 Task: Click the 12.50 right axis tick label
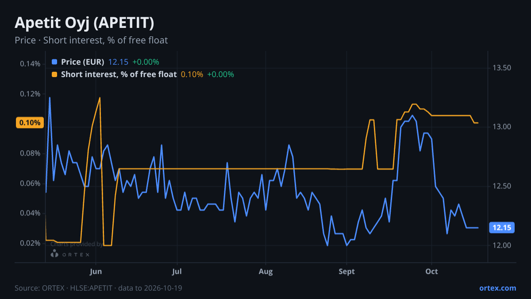tap(502, 186)
